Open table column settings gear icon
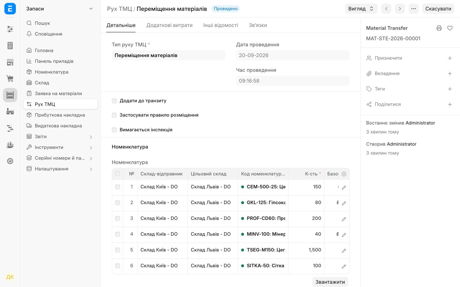This screenshot has width=460, height=287. pyautogui.click(x=344, y=174)
